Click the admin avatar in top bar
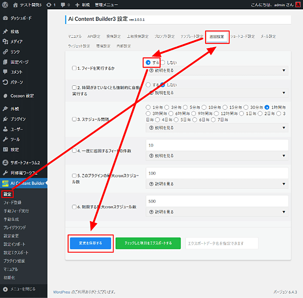Image resolution: width=303 pixels, height=298 pixels. click(x=298, y=5)
